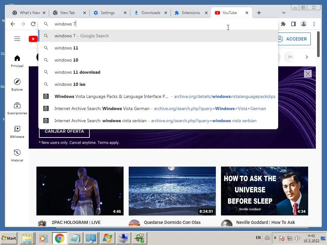Viewport: 327px width, 245px height.
Task: Select the 'windows 11 download' suggestion
Action: [x=158, y=72]
